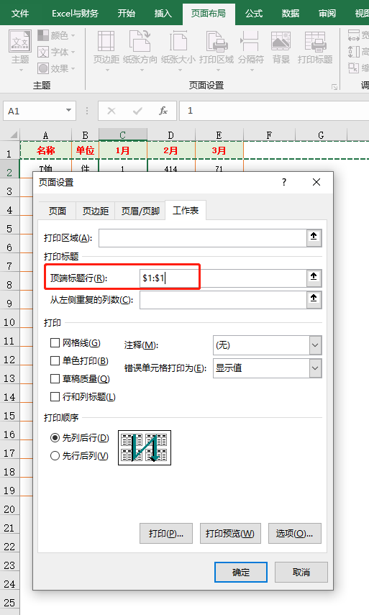Open the 颜色 theme colors menu

click(x=56, y=36)
